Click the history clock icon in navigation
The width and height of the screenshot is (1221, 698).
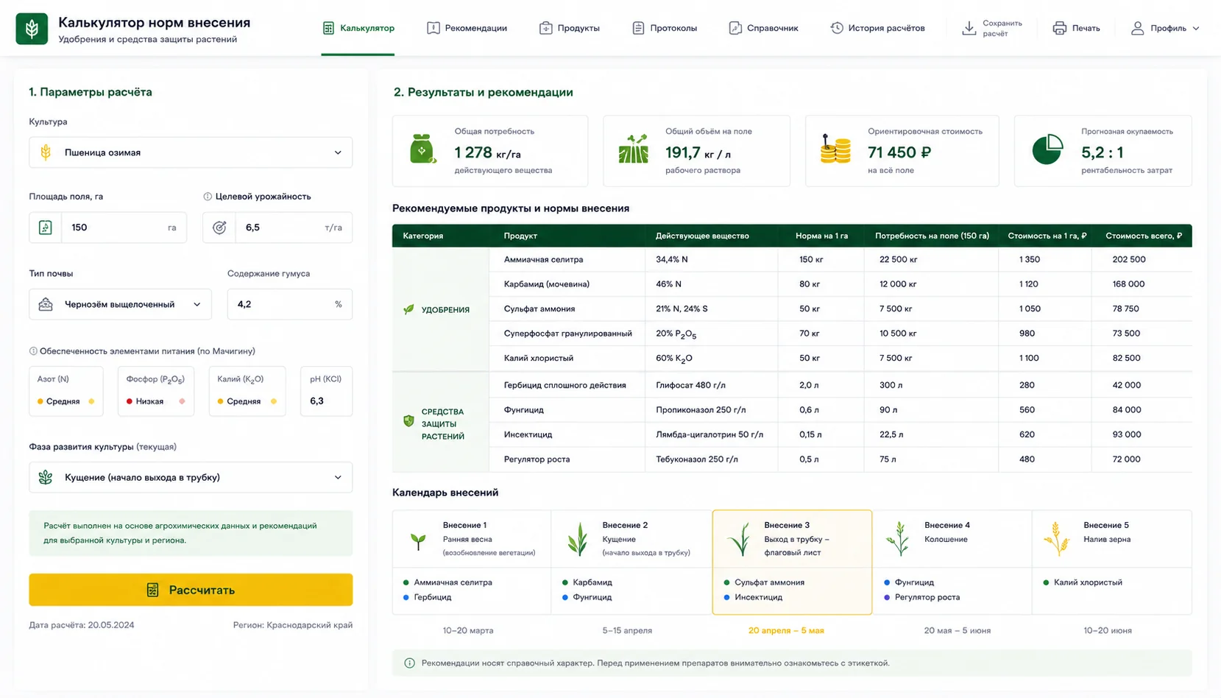[x=837, y=28]
